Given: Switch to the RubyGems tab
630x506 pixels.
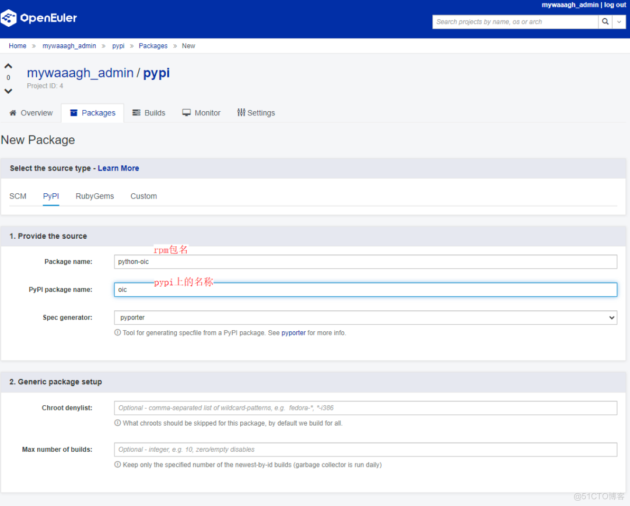Looking at the screenshot, I should click(94, 196).
